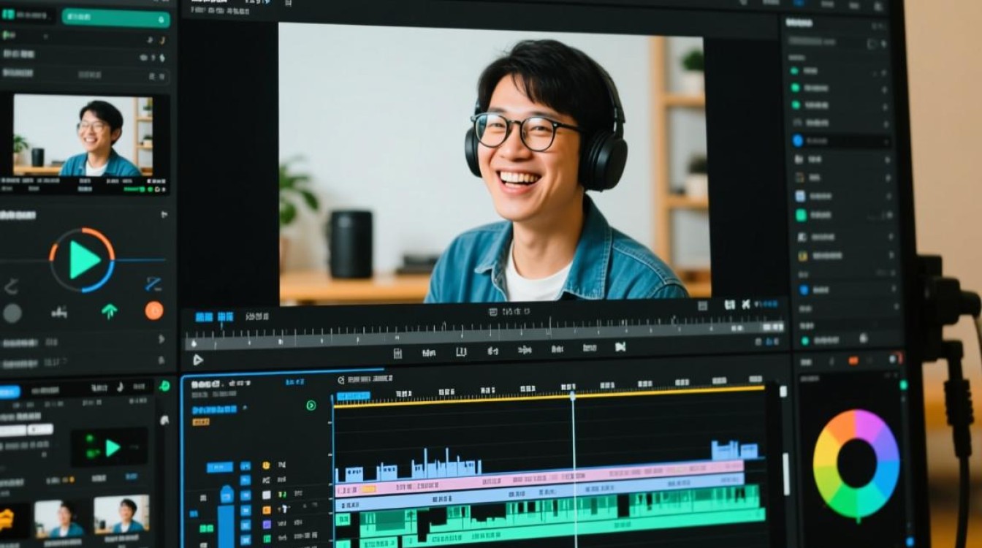The image size is (982, 548).
Task: Click the green circled arrow icon in the timeline header
Action: (311, 406)
